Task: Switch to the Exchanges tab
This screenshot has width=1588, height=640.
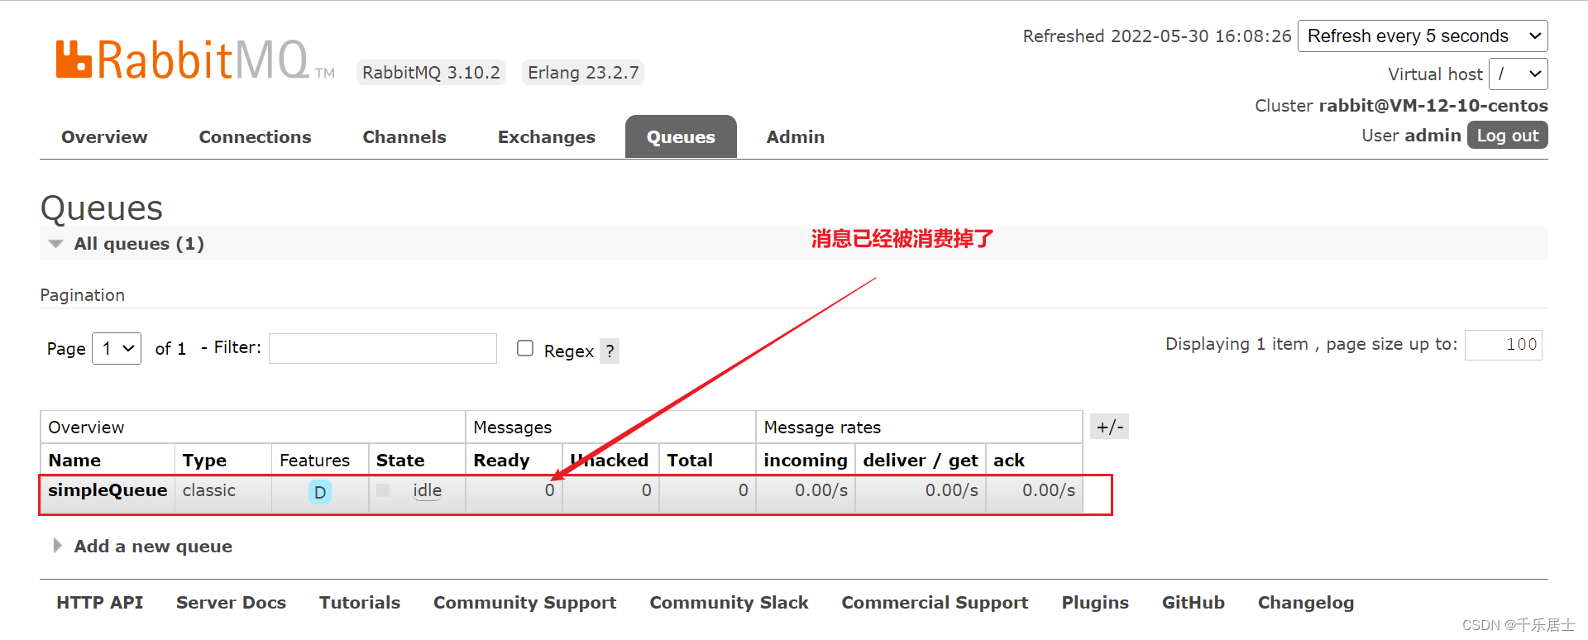Action: (x=547, y=137)
